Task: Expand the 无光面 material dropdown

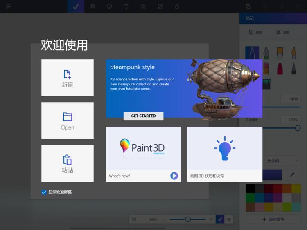Action: [281, 161]
